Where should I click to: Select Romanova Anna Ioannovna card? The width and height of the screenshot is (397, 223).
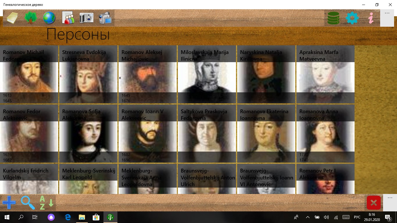pyautogui.click(x=326, y=134)
